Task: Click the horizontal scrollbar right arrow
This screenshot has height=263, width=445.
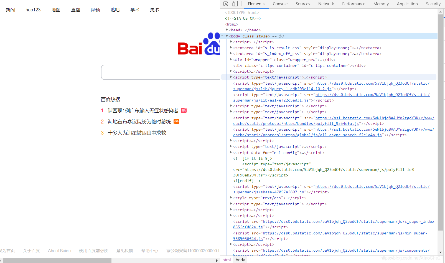Action: pos(217,261)
